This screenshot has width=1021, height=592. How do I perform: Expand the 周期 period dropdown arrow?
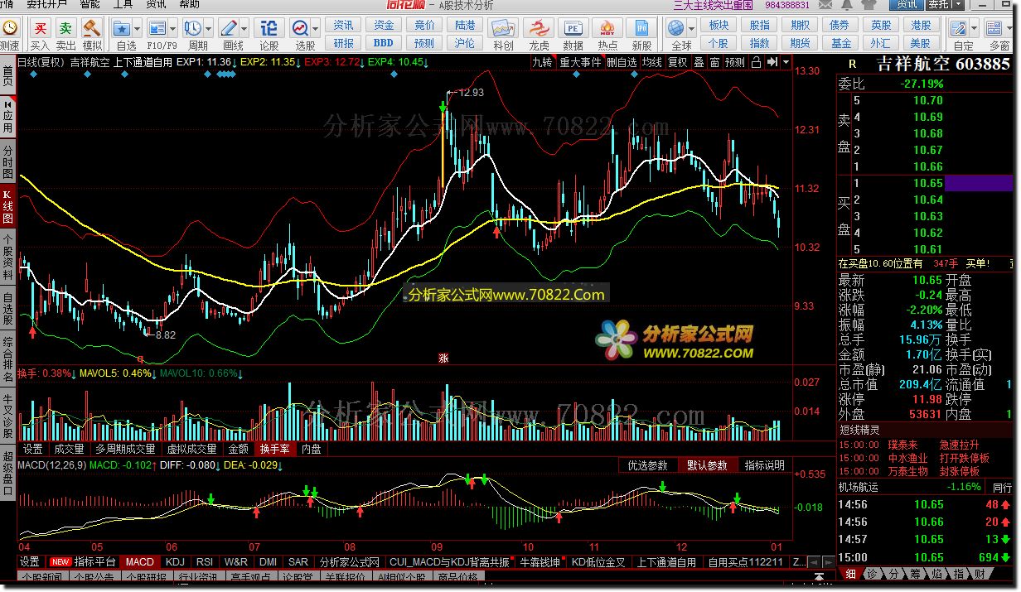(x=208, y=30)
